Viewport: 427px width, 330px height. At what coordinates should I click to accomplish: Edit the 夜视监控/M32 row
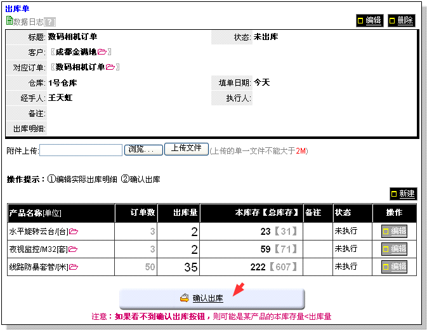(394, 249)
